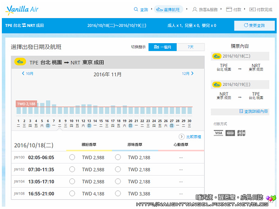Click the person icon for 旅客&服務 step
Image resolution: width=279 pixels, height=209 pixels.
(195, 9)
